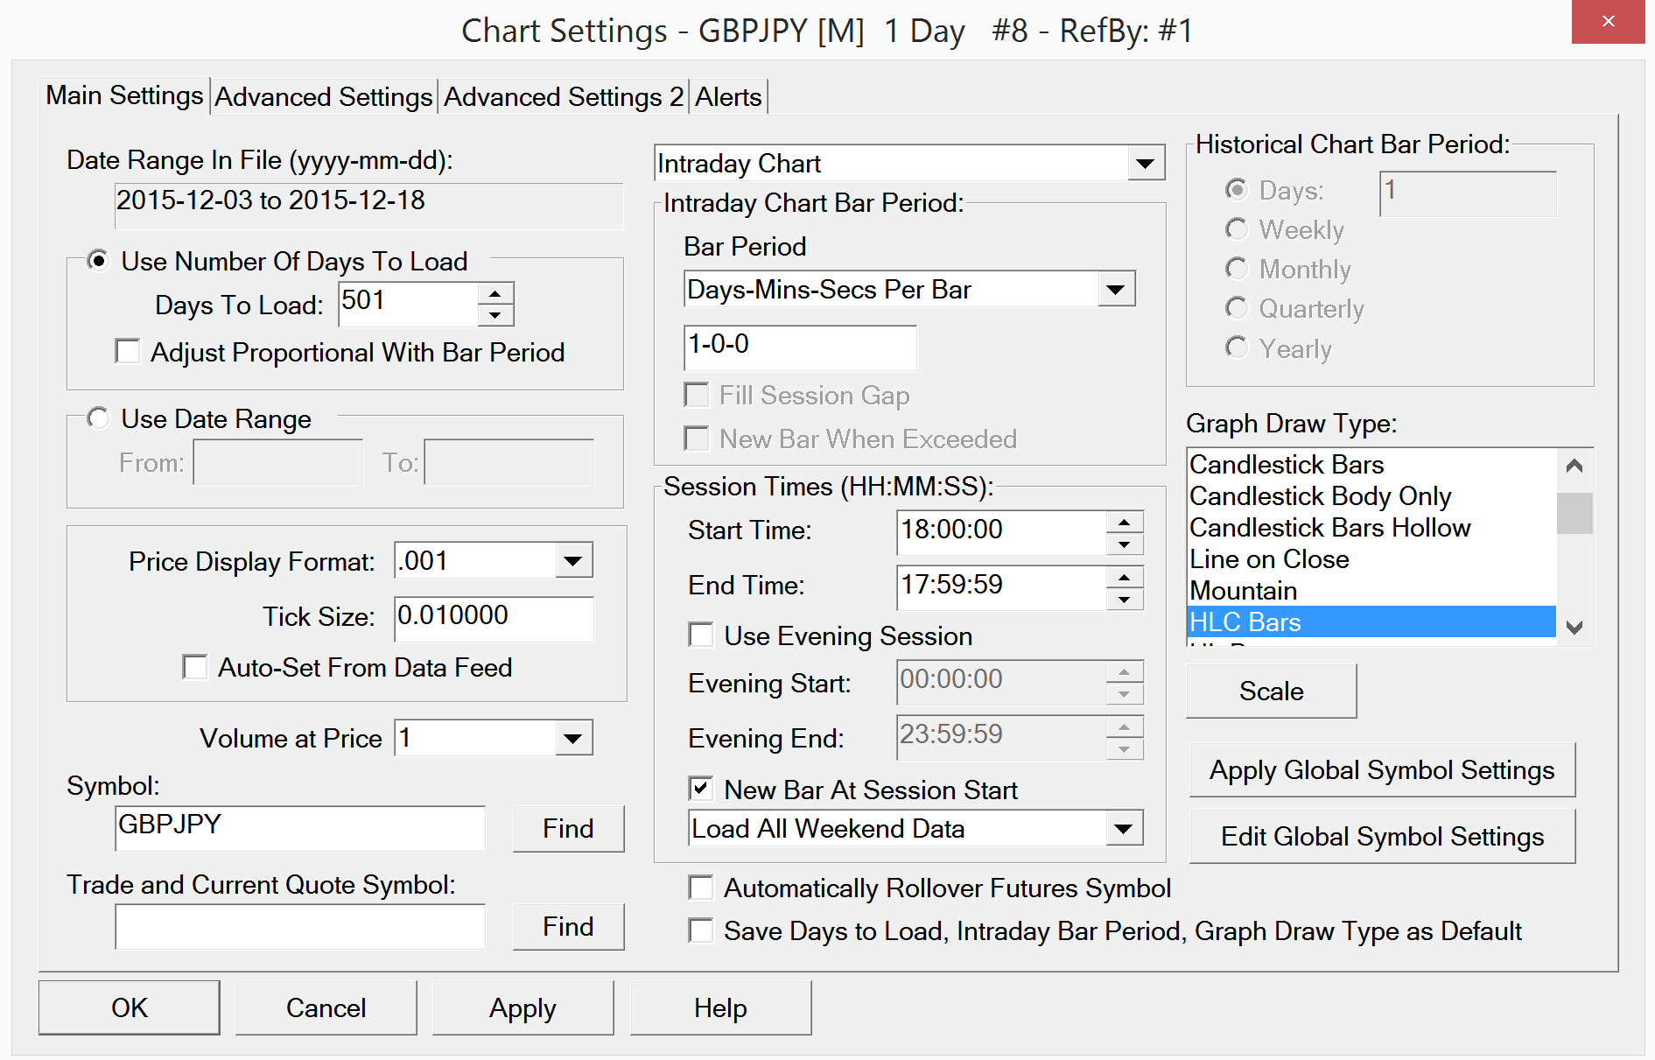
Task: Enable Adjust Proportional With Bar Period
Action: click(128, 352)
